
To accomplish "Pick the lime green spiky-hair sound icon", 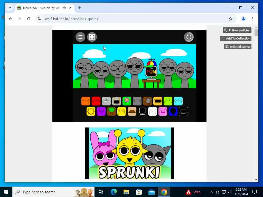I will click(x=168, y=101).
